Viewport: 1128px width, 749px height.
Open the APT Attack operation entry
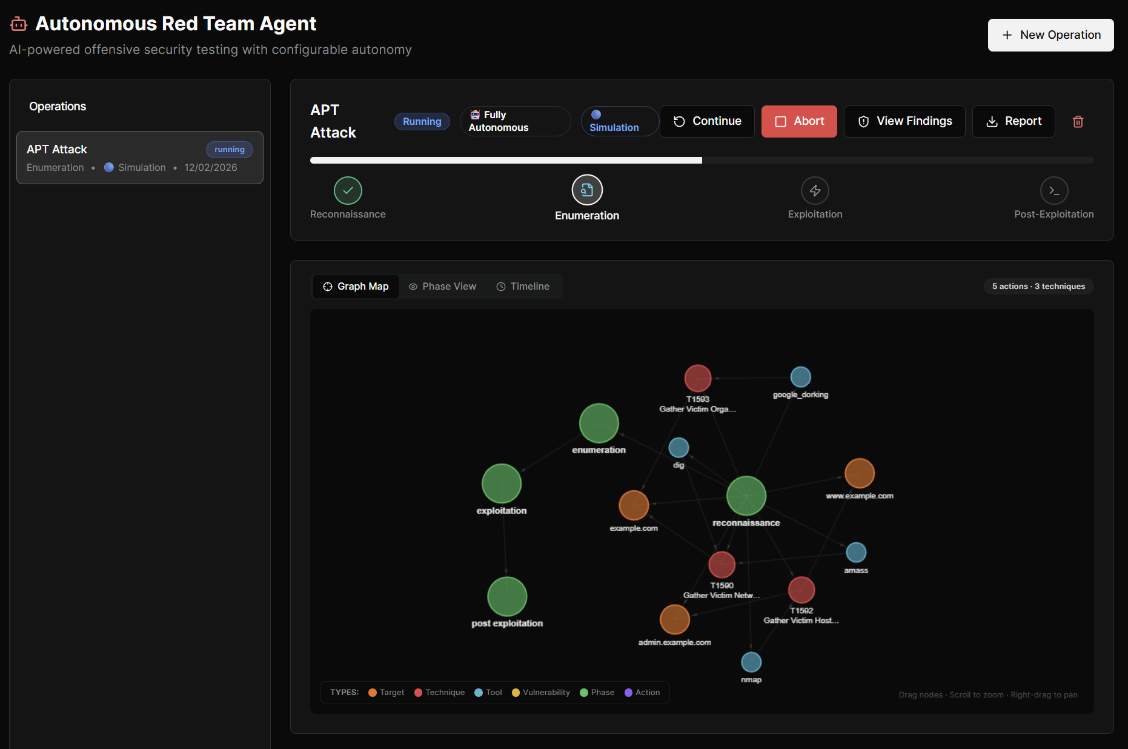click(140, 158)
